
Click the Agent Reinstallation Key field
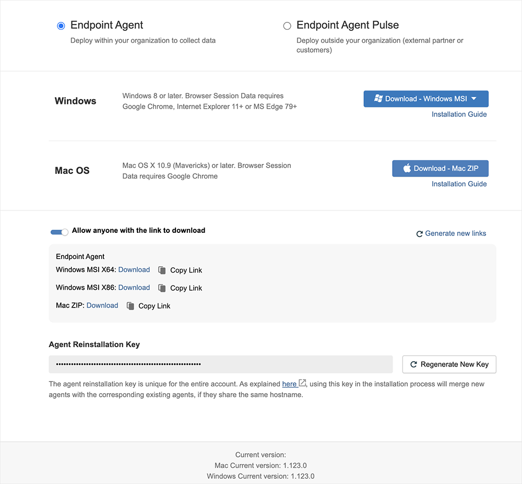point(220,364)
